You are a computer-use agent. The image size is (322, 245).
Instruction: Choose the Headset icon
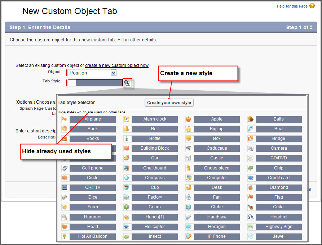pos(251,217)
